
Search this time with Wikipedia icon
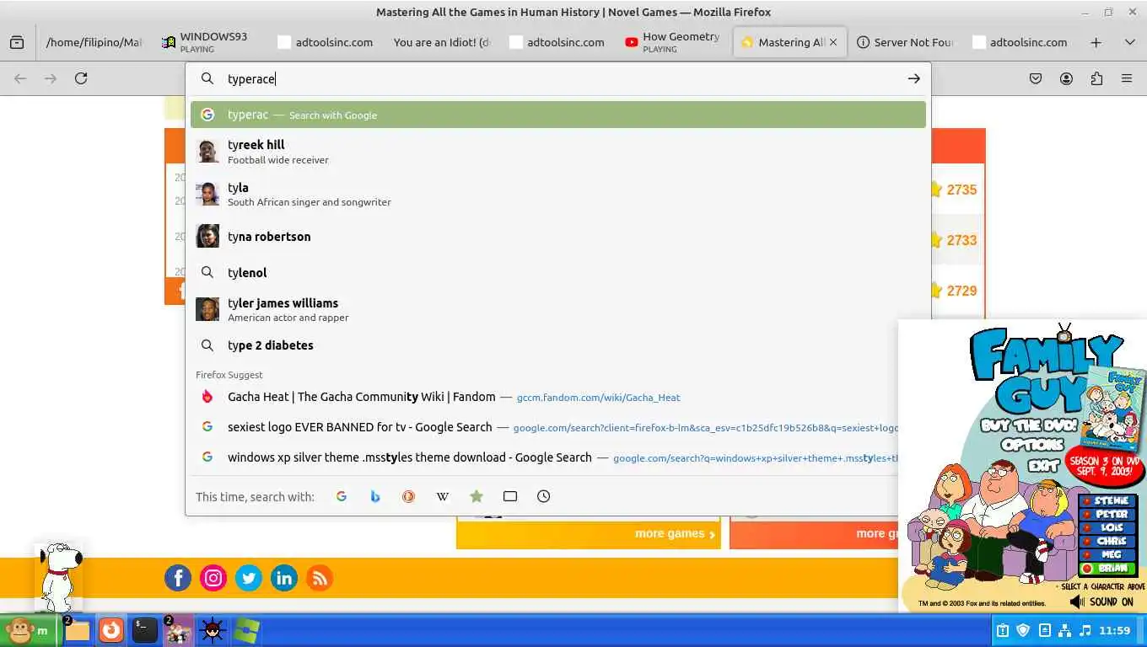click(442, 496)
